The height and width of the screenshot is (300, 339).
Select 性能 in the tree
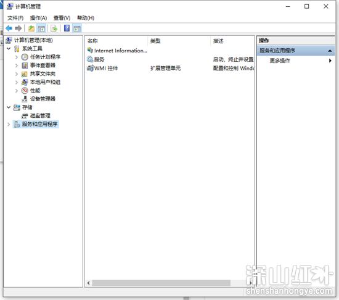[x=35, y=91]
